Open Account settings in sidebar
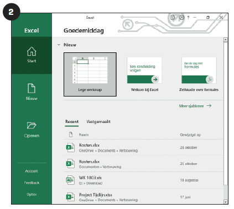Viewport: 234px width, 209px height. [32, 171]
